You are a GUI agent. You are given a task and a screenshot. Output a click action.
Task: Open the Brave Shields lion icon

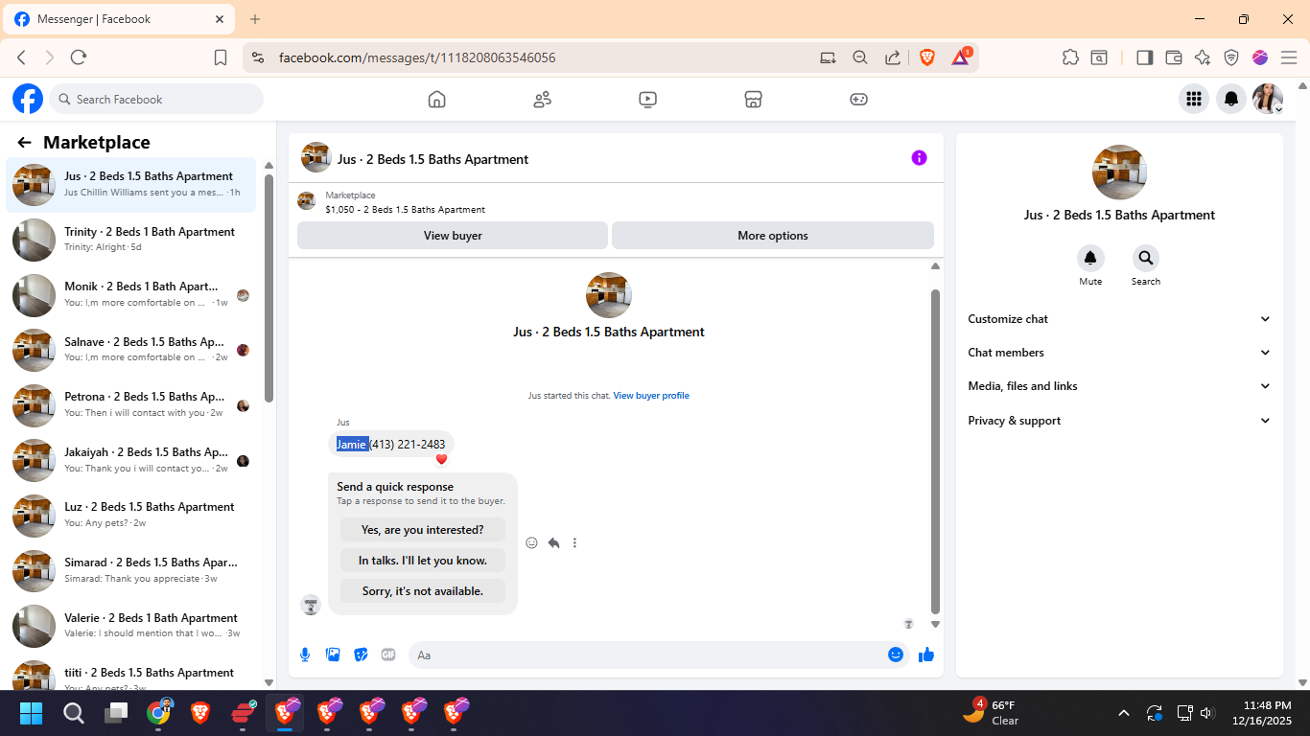coord(927,57)
